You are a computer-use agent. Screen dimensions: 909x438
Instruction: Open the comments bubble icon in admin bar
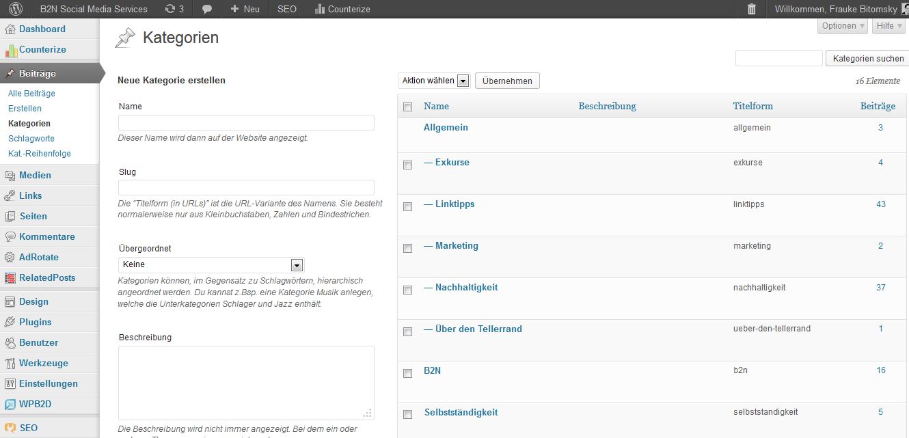coord(207,9)
